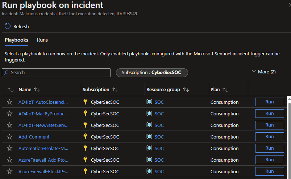Viewport: 291px width, 179px height.
Task: Click the resource group cube icon in AzureFirewall-BlockIP row
Action: (x=149, y=171)
